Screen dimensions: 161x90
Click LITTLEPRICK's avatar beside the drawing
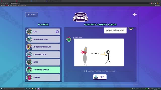pos(69,39)
